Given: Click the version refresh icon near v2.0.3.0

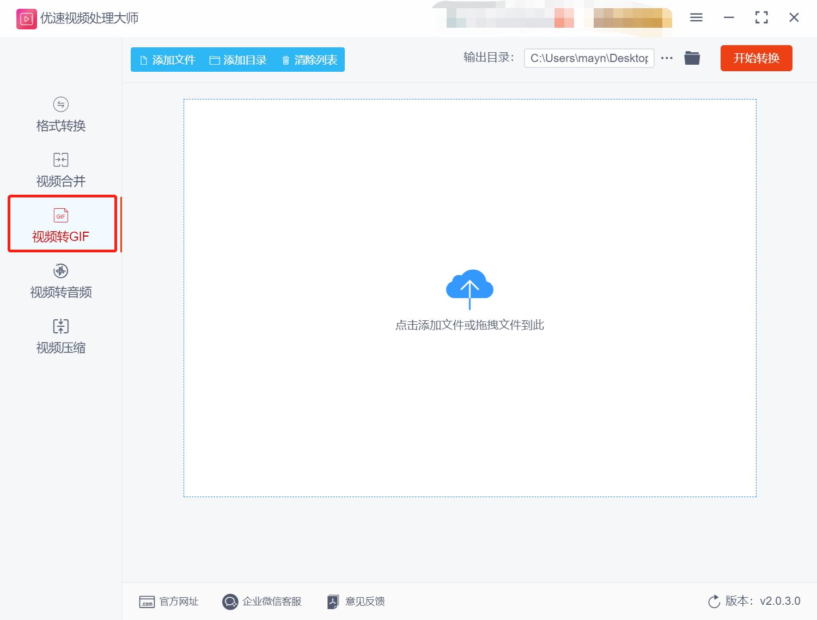Looking at the screenshot, I should click(714, 602).
